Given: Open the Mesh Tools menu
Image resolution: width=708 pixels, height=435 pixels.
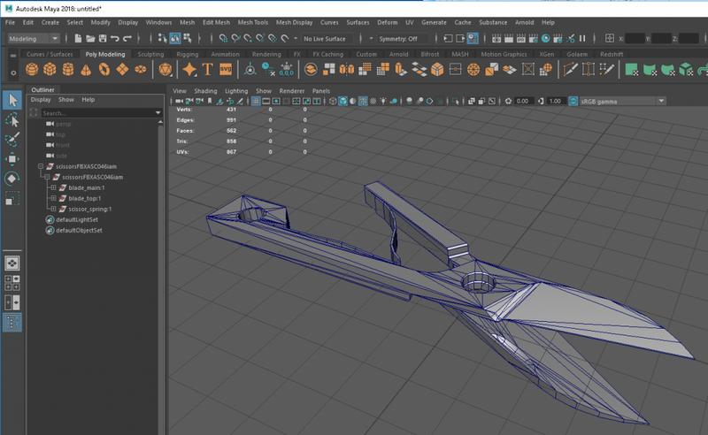Looking at the screenshot, I should (253, 22).
